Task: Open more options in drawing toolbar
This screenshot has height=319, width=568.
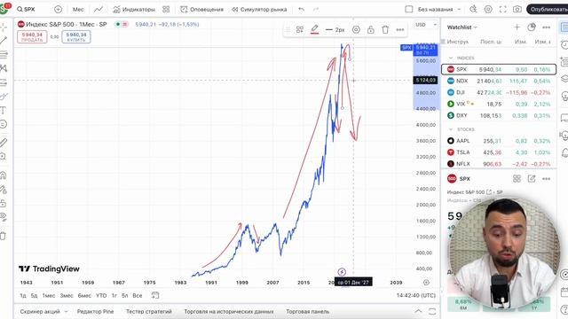Action: 400,29
